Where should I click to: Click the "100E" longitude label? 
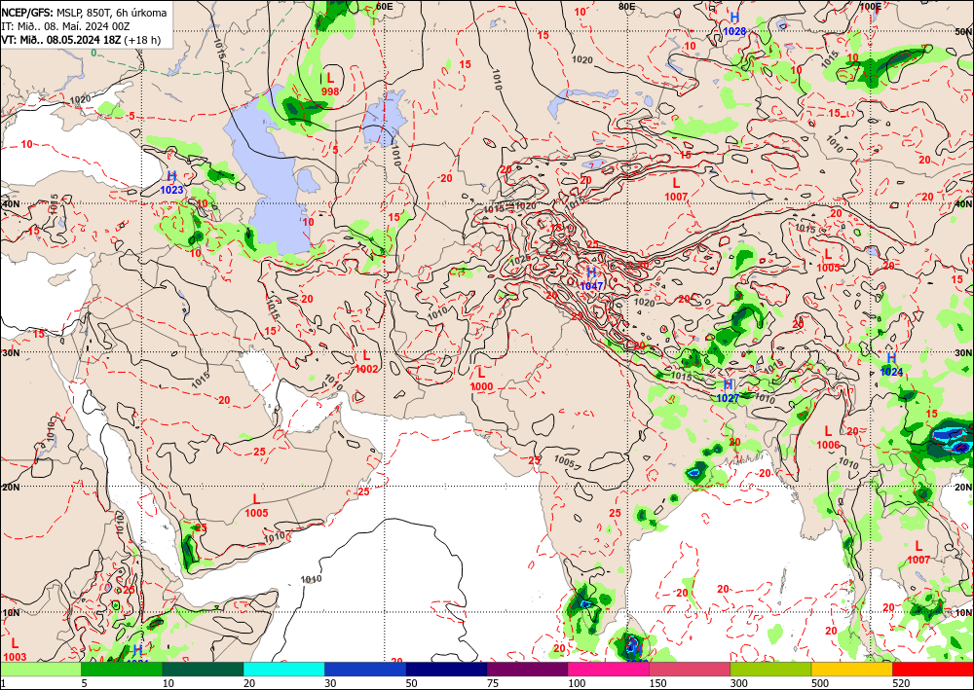870,6
